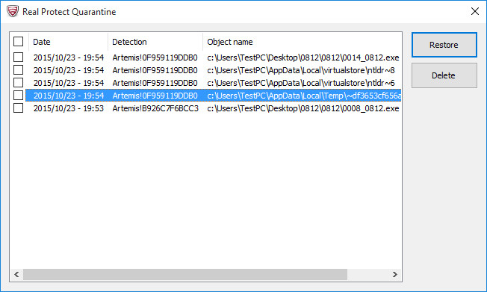Click Artemis!0F959119DDB0 in the 0014_0812.exe row
This screenshot has width=487, height=292.
click(x=155, y=58)
